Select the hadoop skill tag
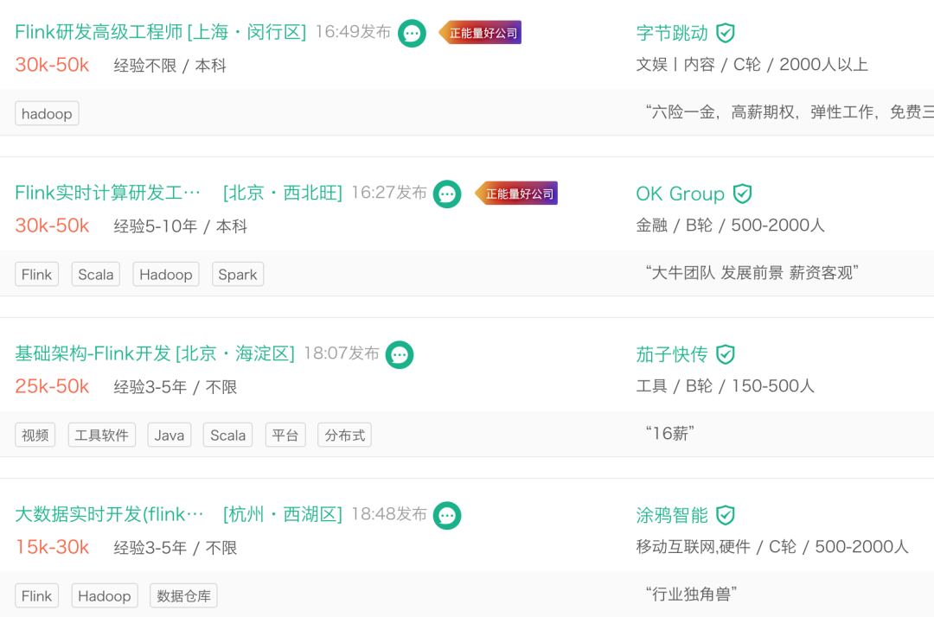This screenshot has height=617, width=934. 47,114
